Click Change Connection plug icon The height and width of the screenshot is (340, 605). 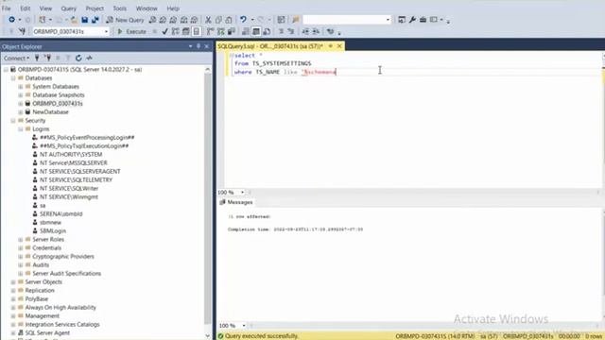[x=22, y=31]
